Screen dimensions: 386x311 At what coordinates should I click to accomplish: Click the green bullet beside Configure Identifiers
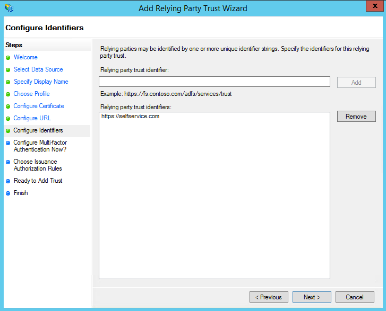pyautogui.click(x=8, y=131)
